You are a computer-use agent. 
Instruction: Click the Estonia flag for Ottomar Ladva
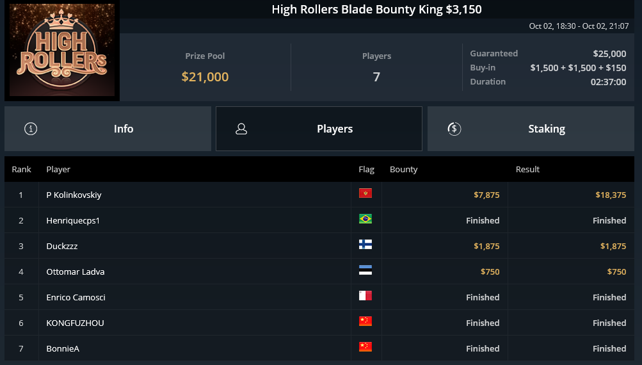click(x=365, y=270)
